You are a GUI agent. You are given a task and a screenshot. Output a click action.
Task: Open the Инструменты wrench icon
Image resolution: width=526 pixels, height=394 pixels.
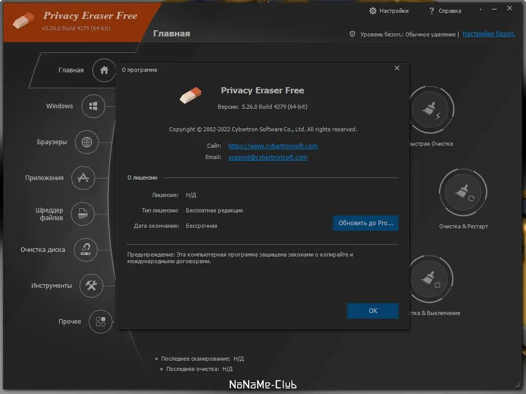[x=91, y=285]
